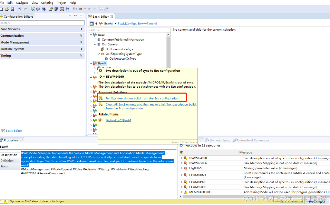Image resolution: width=330 pixels, height=205 pixels.
Task: Click the error icon of the Cfg00022 row
Action: [186, 168]
